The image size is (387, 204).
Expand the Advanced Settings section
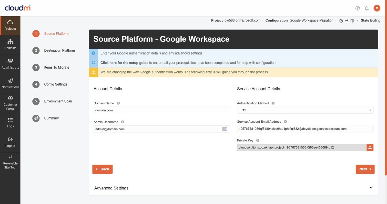point(233,188)
